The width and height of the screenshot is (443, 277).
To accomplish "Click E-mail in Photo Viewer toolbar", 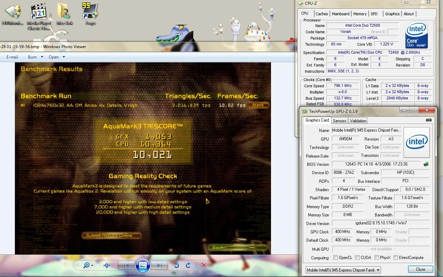I will point(12,57).
